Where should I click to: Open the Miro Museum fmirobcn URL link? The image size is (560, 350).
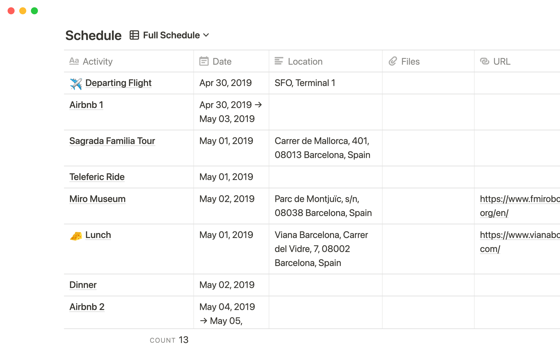tap(519, 199)
